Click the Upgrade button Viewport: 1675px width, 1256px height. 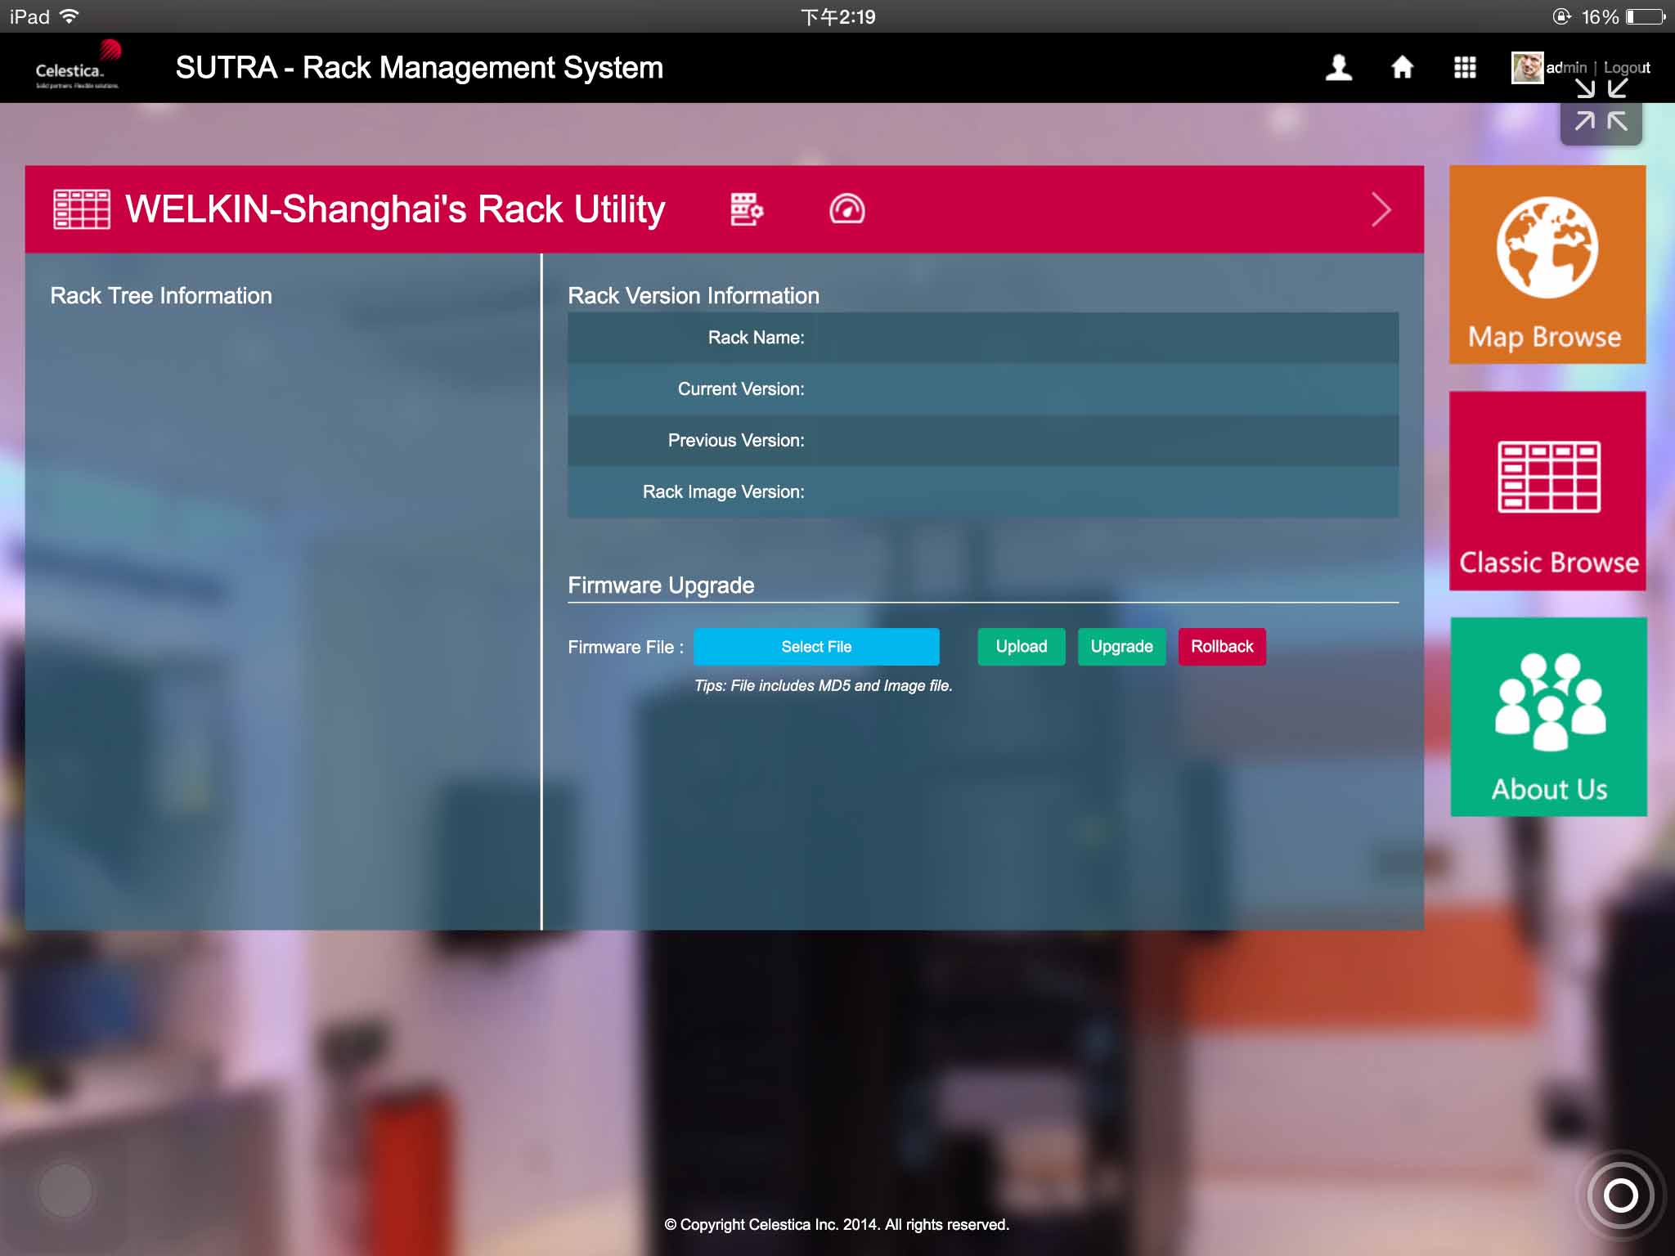(1121, 647)
